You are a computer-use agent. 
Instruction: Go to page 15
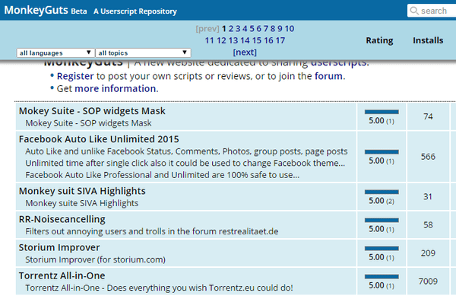point(257,40)
